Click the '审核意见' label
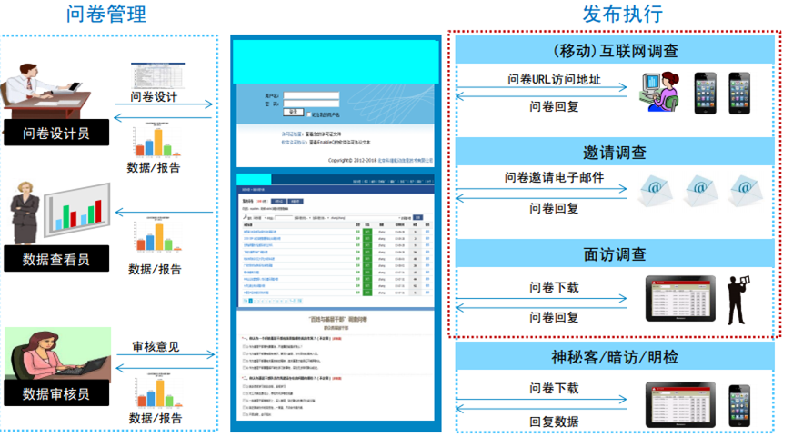 [x=156, y=346]
